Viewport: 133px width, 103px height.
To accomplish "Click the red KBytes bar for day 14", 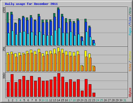I will [x=59, y=85].
